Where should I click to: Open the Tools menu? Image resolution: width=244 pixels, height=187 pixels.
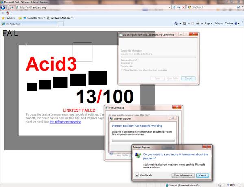point(229,24)
